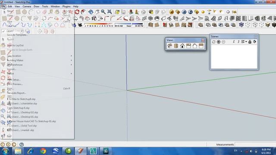Select the Subtract solid tool
This screenshot has height=155, width=276.
(x=220, y=25)
